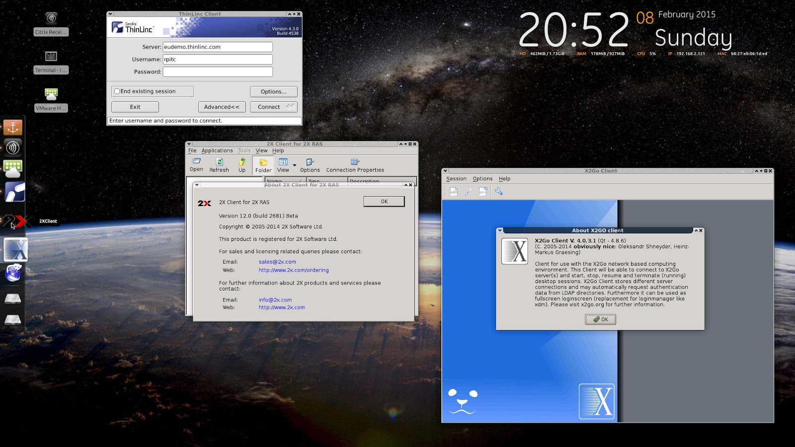Open X2Go Client from the dock
Image resolution: width=795 pixels, height=447 pixels.
click(16, 249)
